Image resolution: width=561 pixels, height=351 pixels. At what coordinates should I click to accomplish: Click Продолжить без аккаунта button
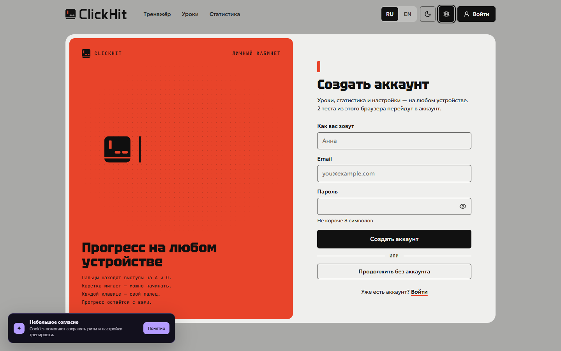pos(394,271)
